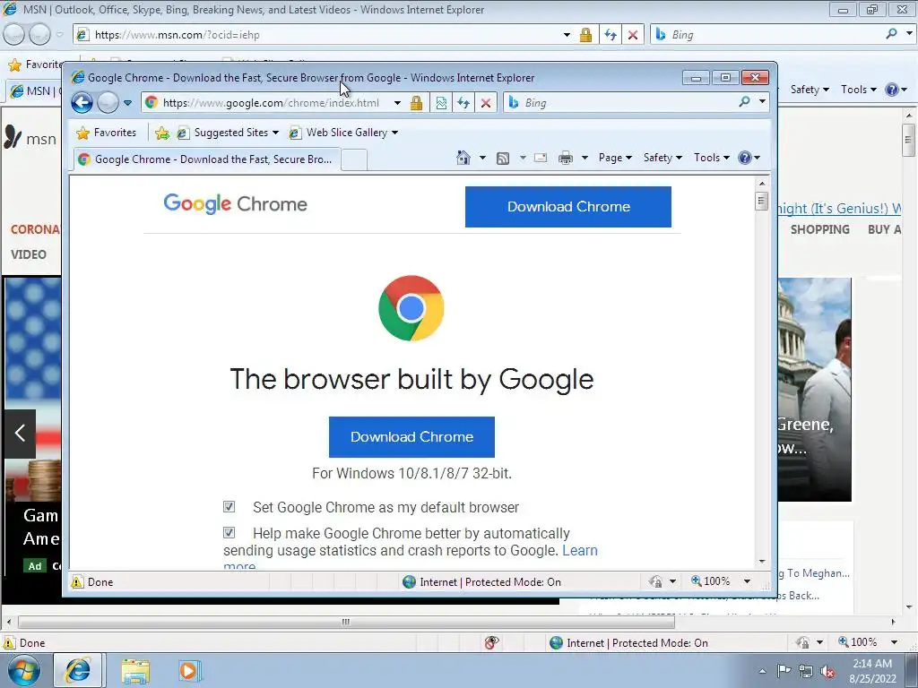Click Add to Favorites Bar star icon
This screenshot has width=918, height=688.
tap(162, 133)
